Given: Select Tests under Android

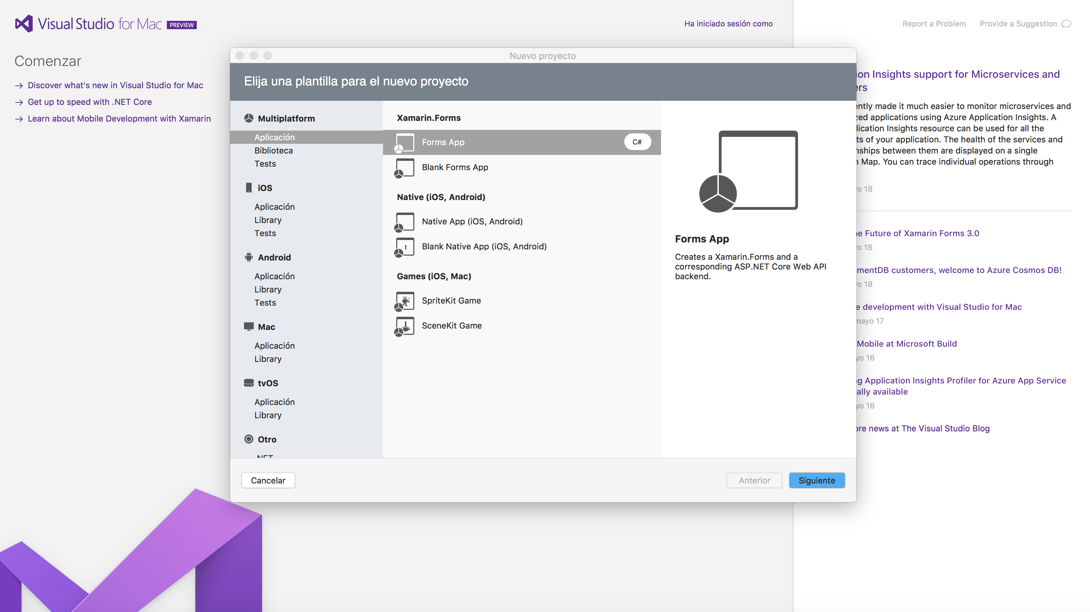Looking at the screenshot, I should tap(265, 303).
